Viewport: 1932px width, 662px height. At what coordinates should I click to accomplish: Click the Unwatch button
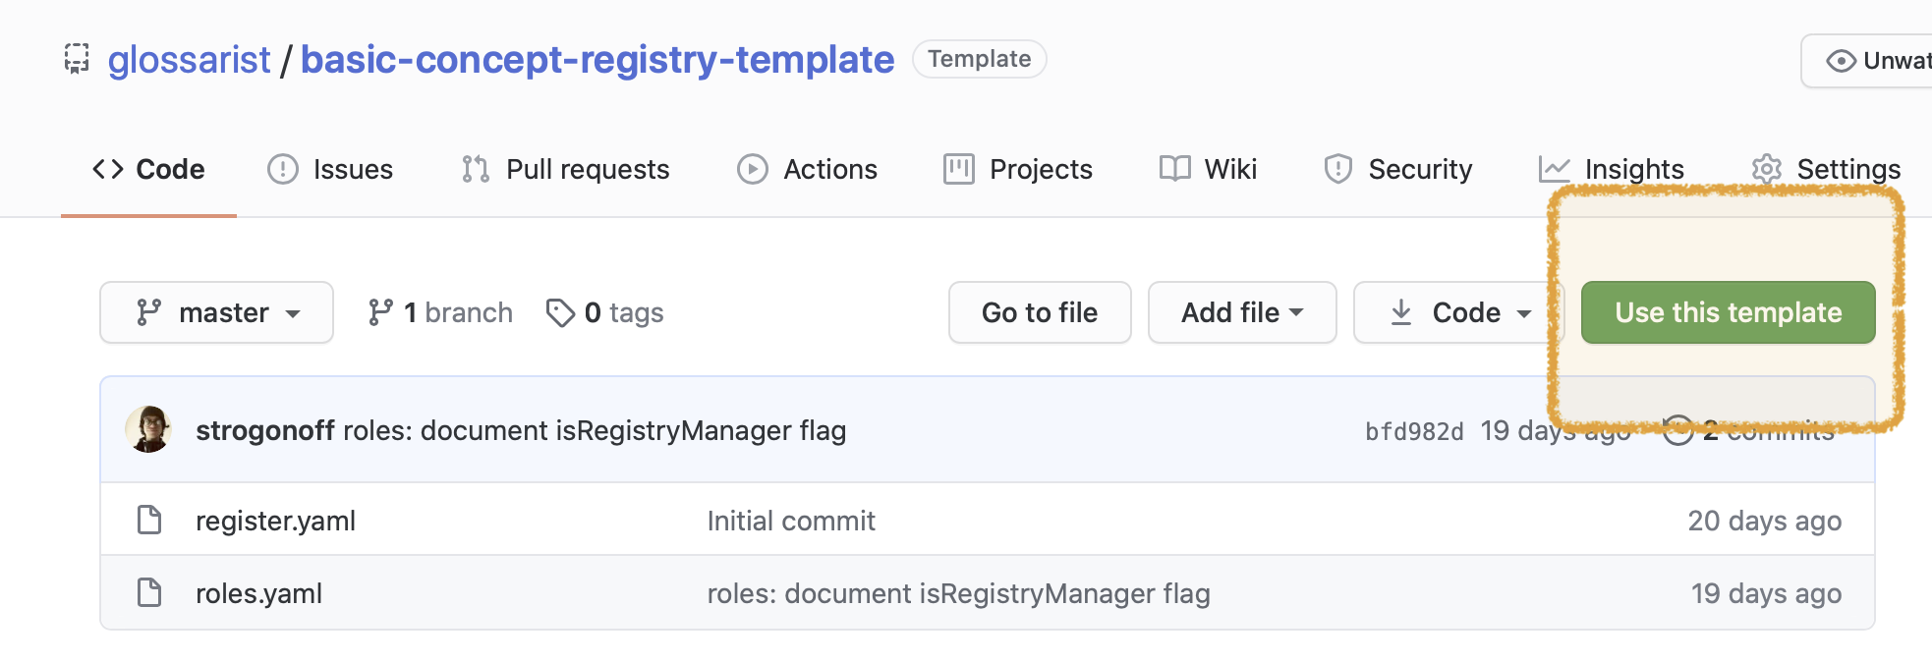pos(1867,61)
